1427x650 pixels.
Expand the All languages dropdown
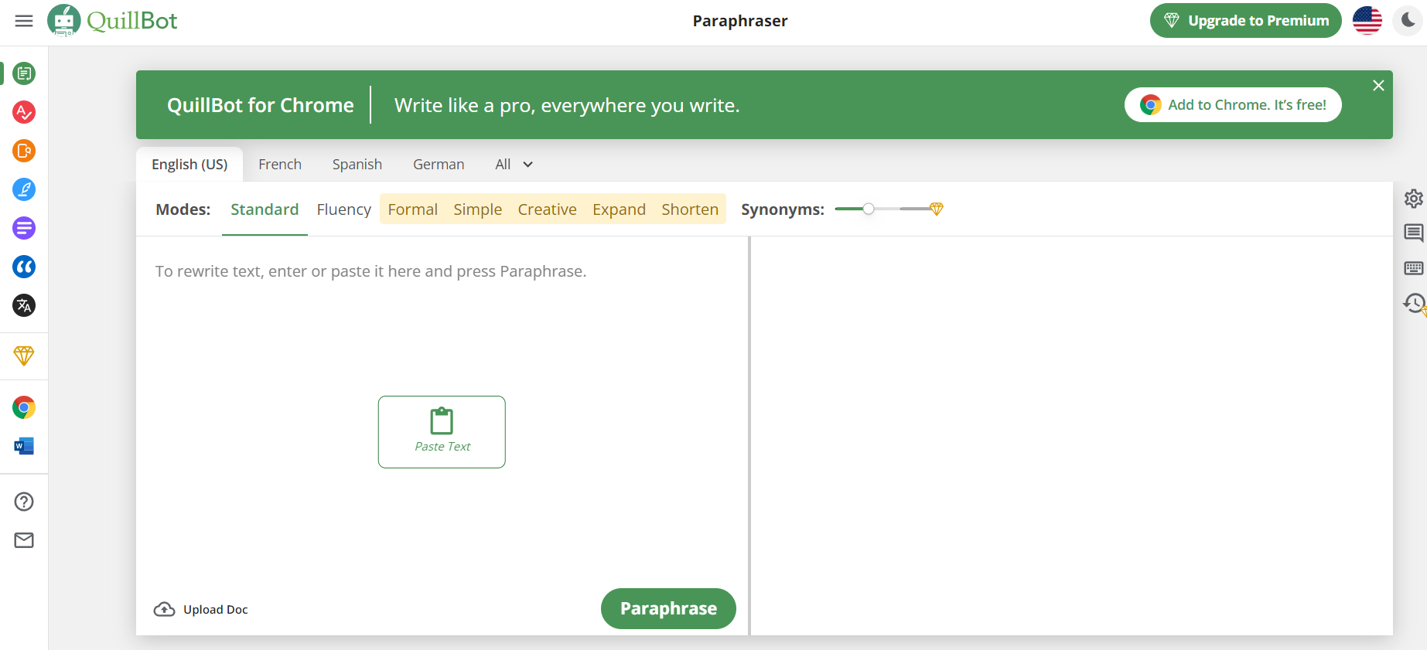tap(514, 165)
